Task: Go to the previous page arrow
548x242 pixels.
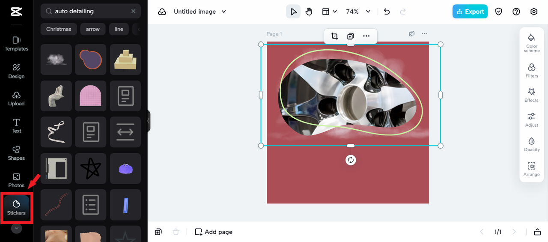Action: tap(482, 232)
